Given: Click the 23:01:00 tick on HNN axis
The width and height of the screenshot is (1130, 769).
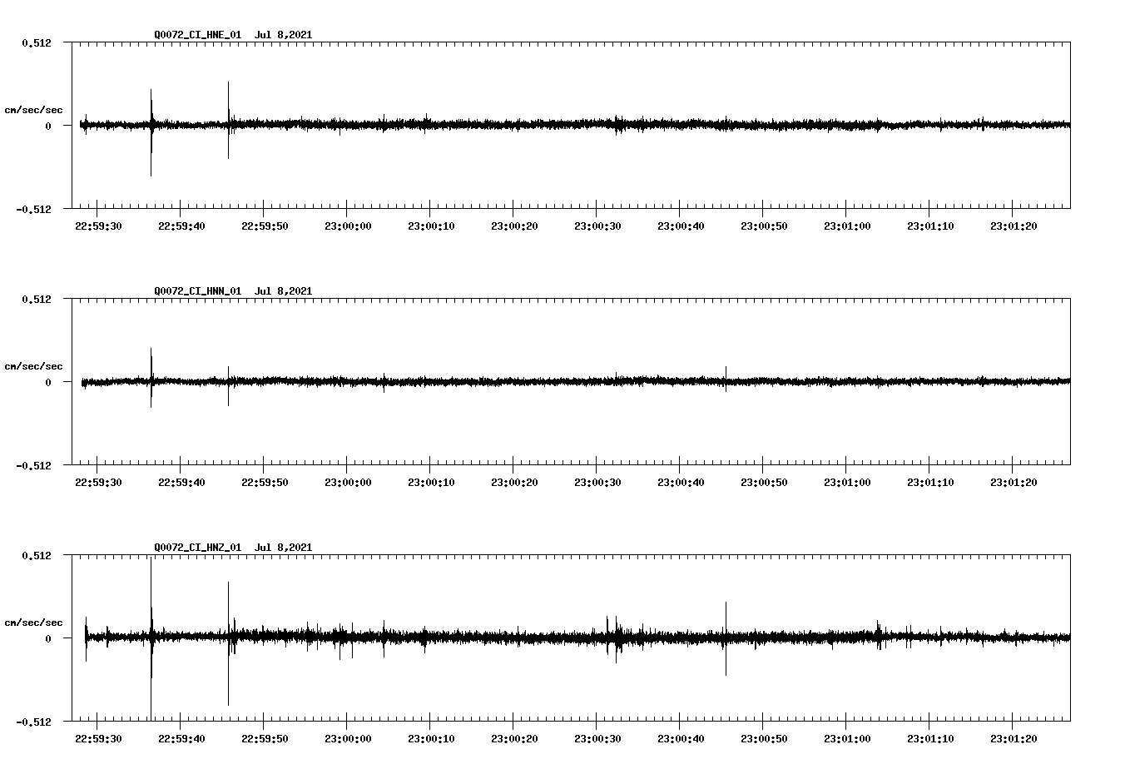Looking at the screenshot, I should (849, 481).
